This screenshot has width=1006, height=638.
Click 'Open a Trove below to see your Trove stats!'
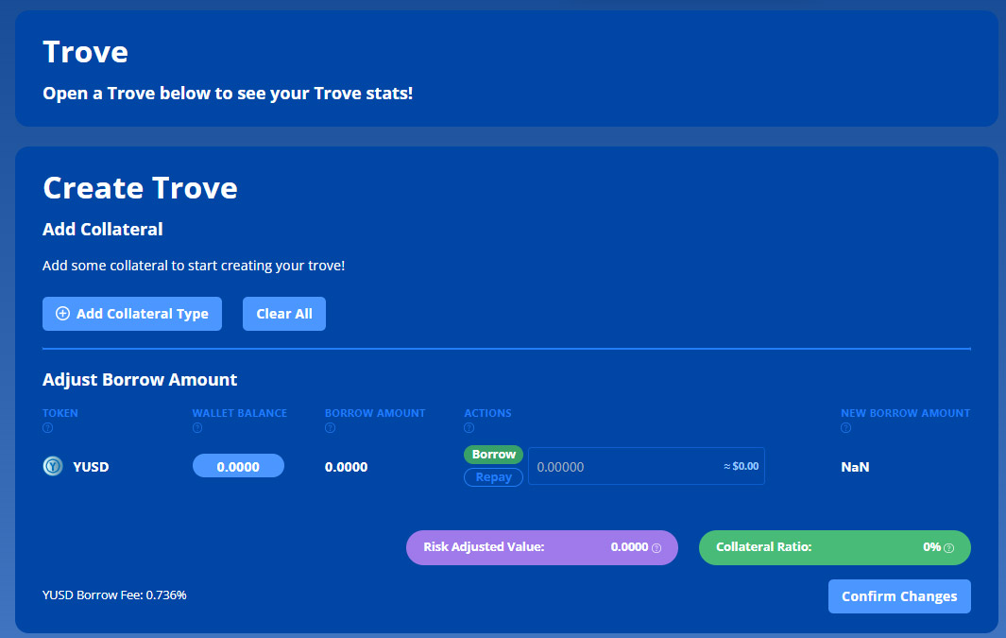[x=228, y=94]
